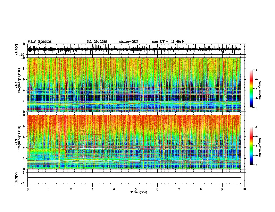275x212 pixels.
Task: Click the 6 kHz tick of ch.2 spectrogram
Action: tap(24, 137)
